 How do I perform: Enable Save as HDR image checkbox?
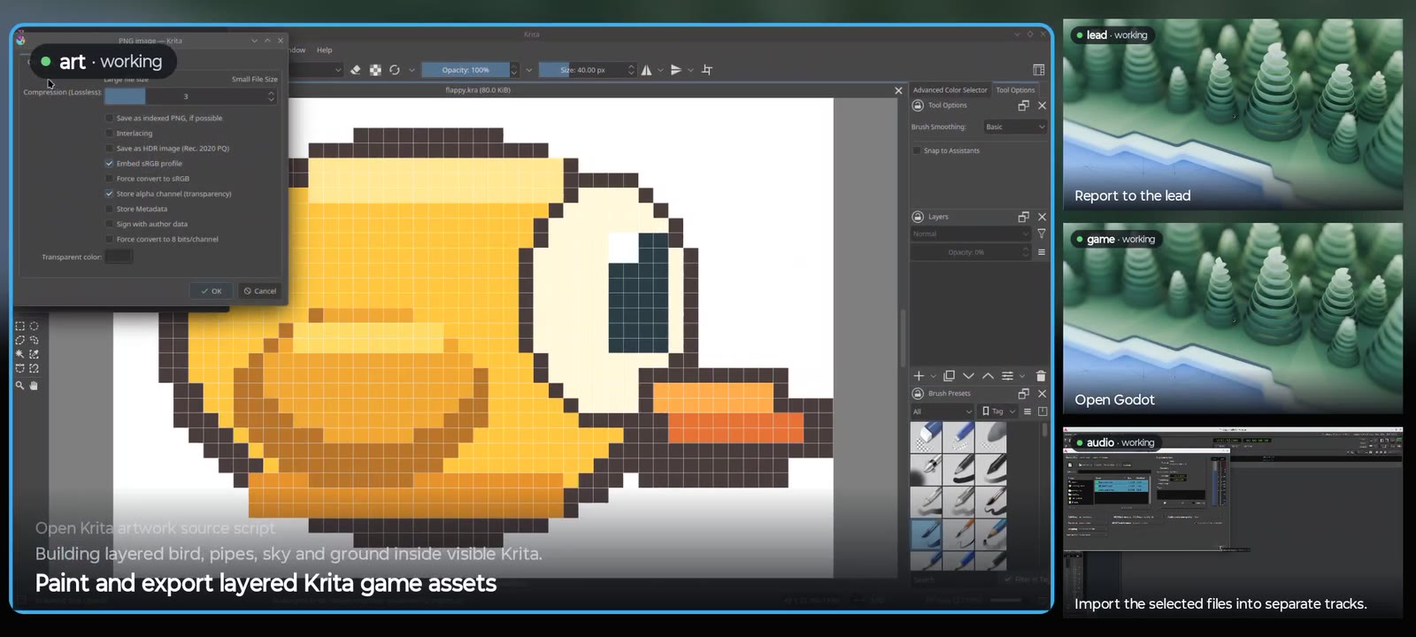click(110, 148)
